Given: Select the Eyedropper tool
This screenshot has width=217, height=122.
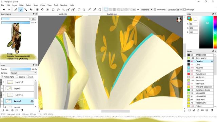Looking at the screenshot, I should (x=95, y=9).
